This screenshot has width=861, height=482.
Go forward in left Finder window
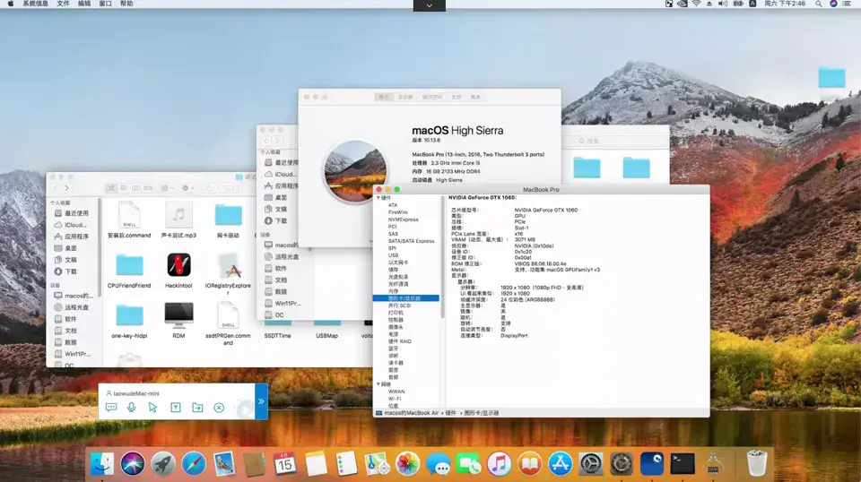67,188
